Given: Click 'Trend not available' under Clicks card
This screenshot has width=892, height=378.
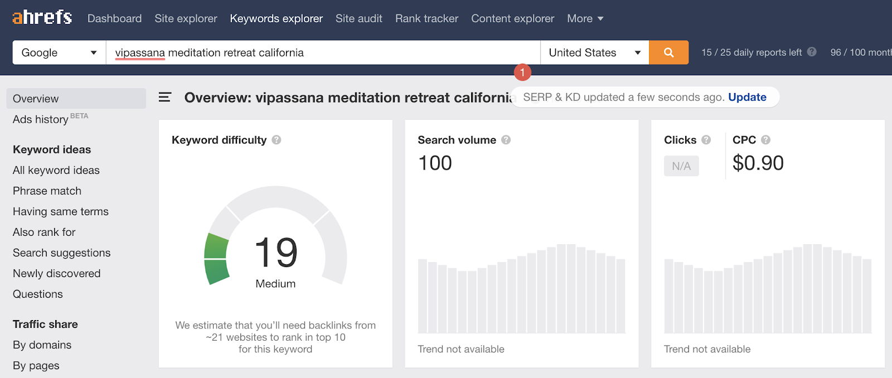Looking at the screenshot, I should pos(707,349).
